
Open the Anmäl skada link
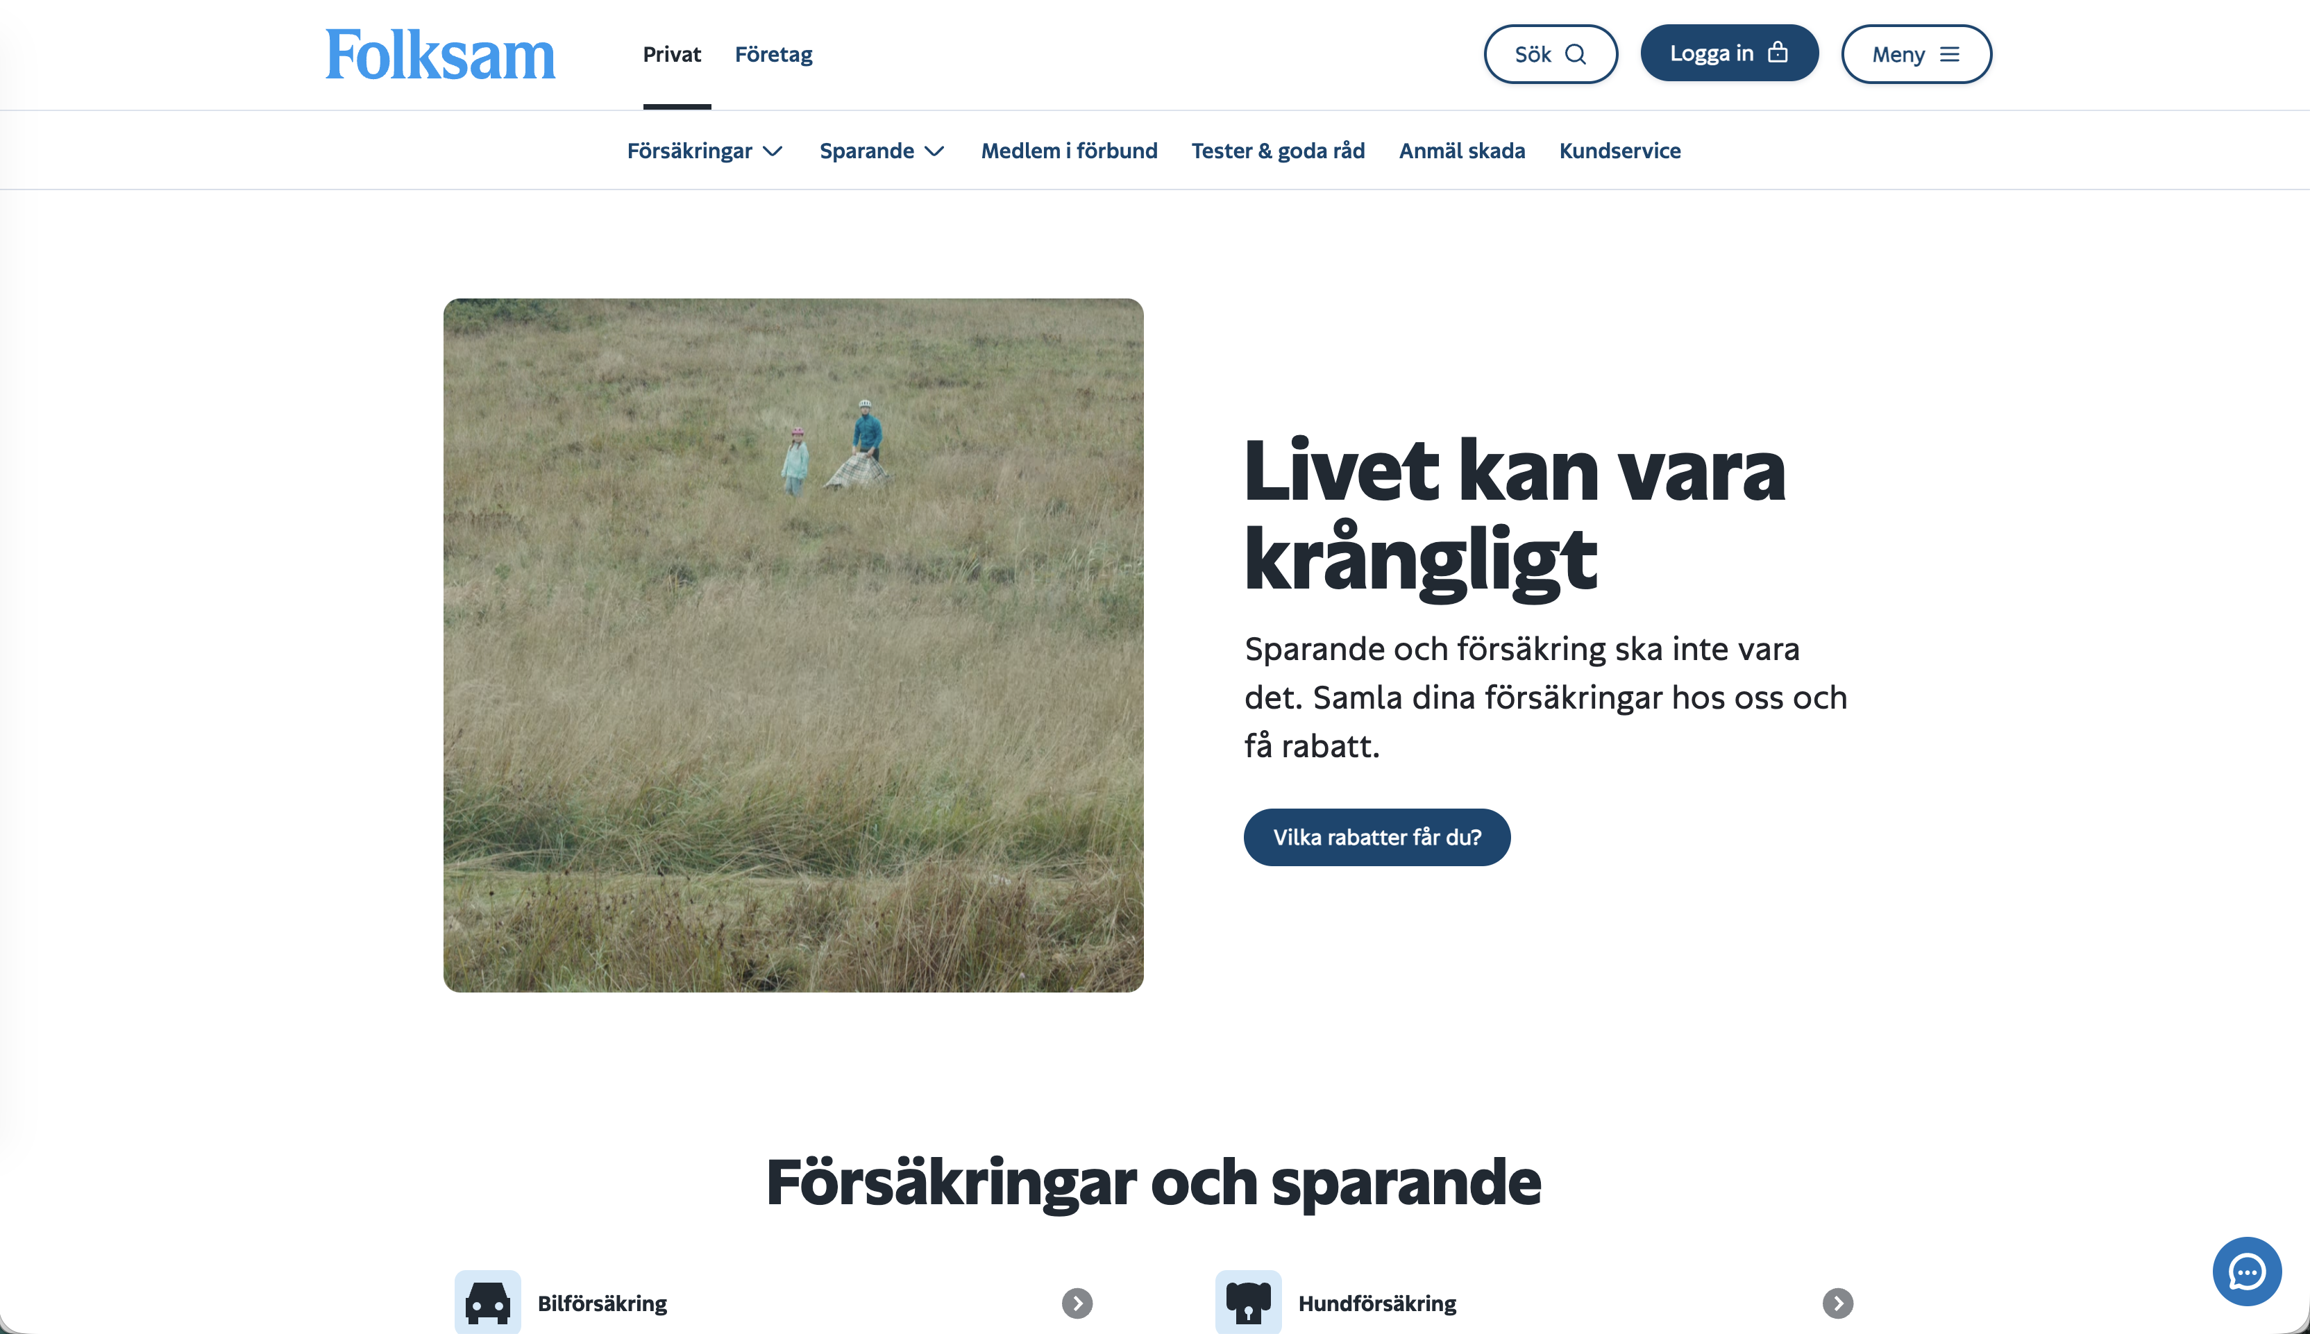tap(1462, 150)
